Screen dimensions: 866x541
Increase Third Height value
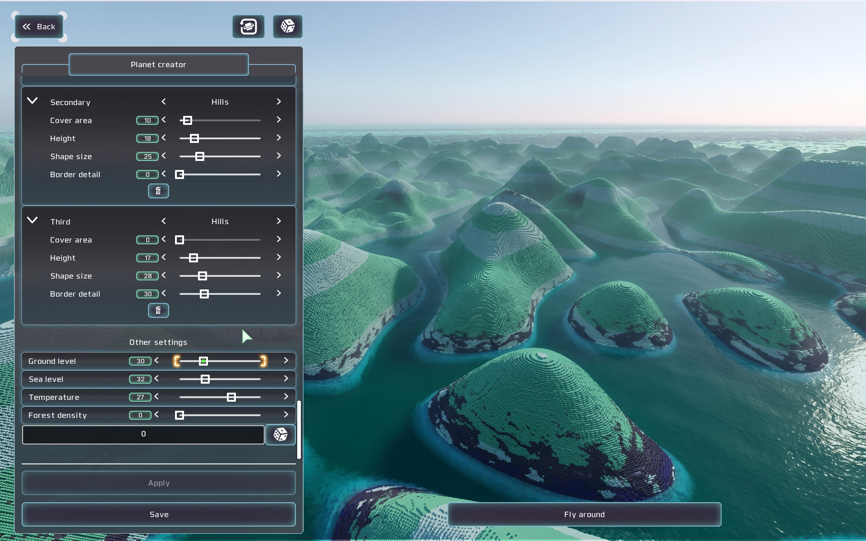coord(279,257)
